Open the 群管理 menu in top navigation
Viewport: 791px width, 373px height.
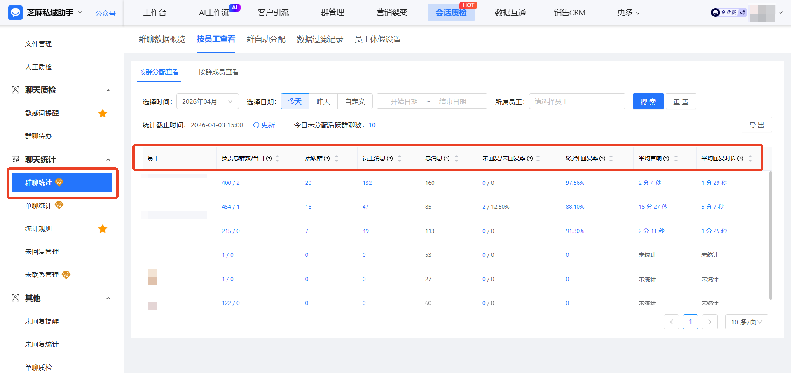333,12
